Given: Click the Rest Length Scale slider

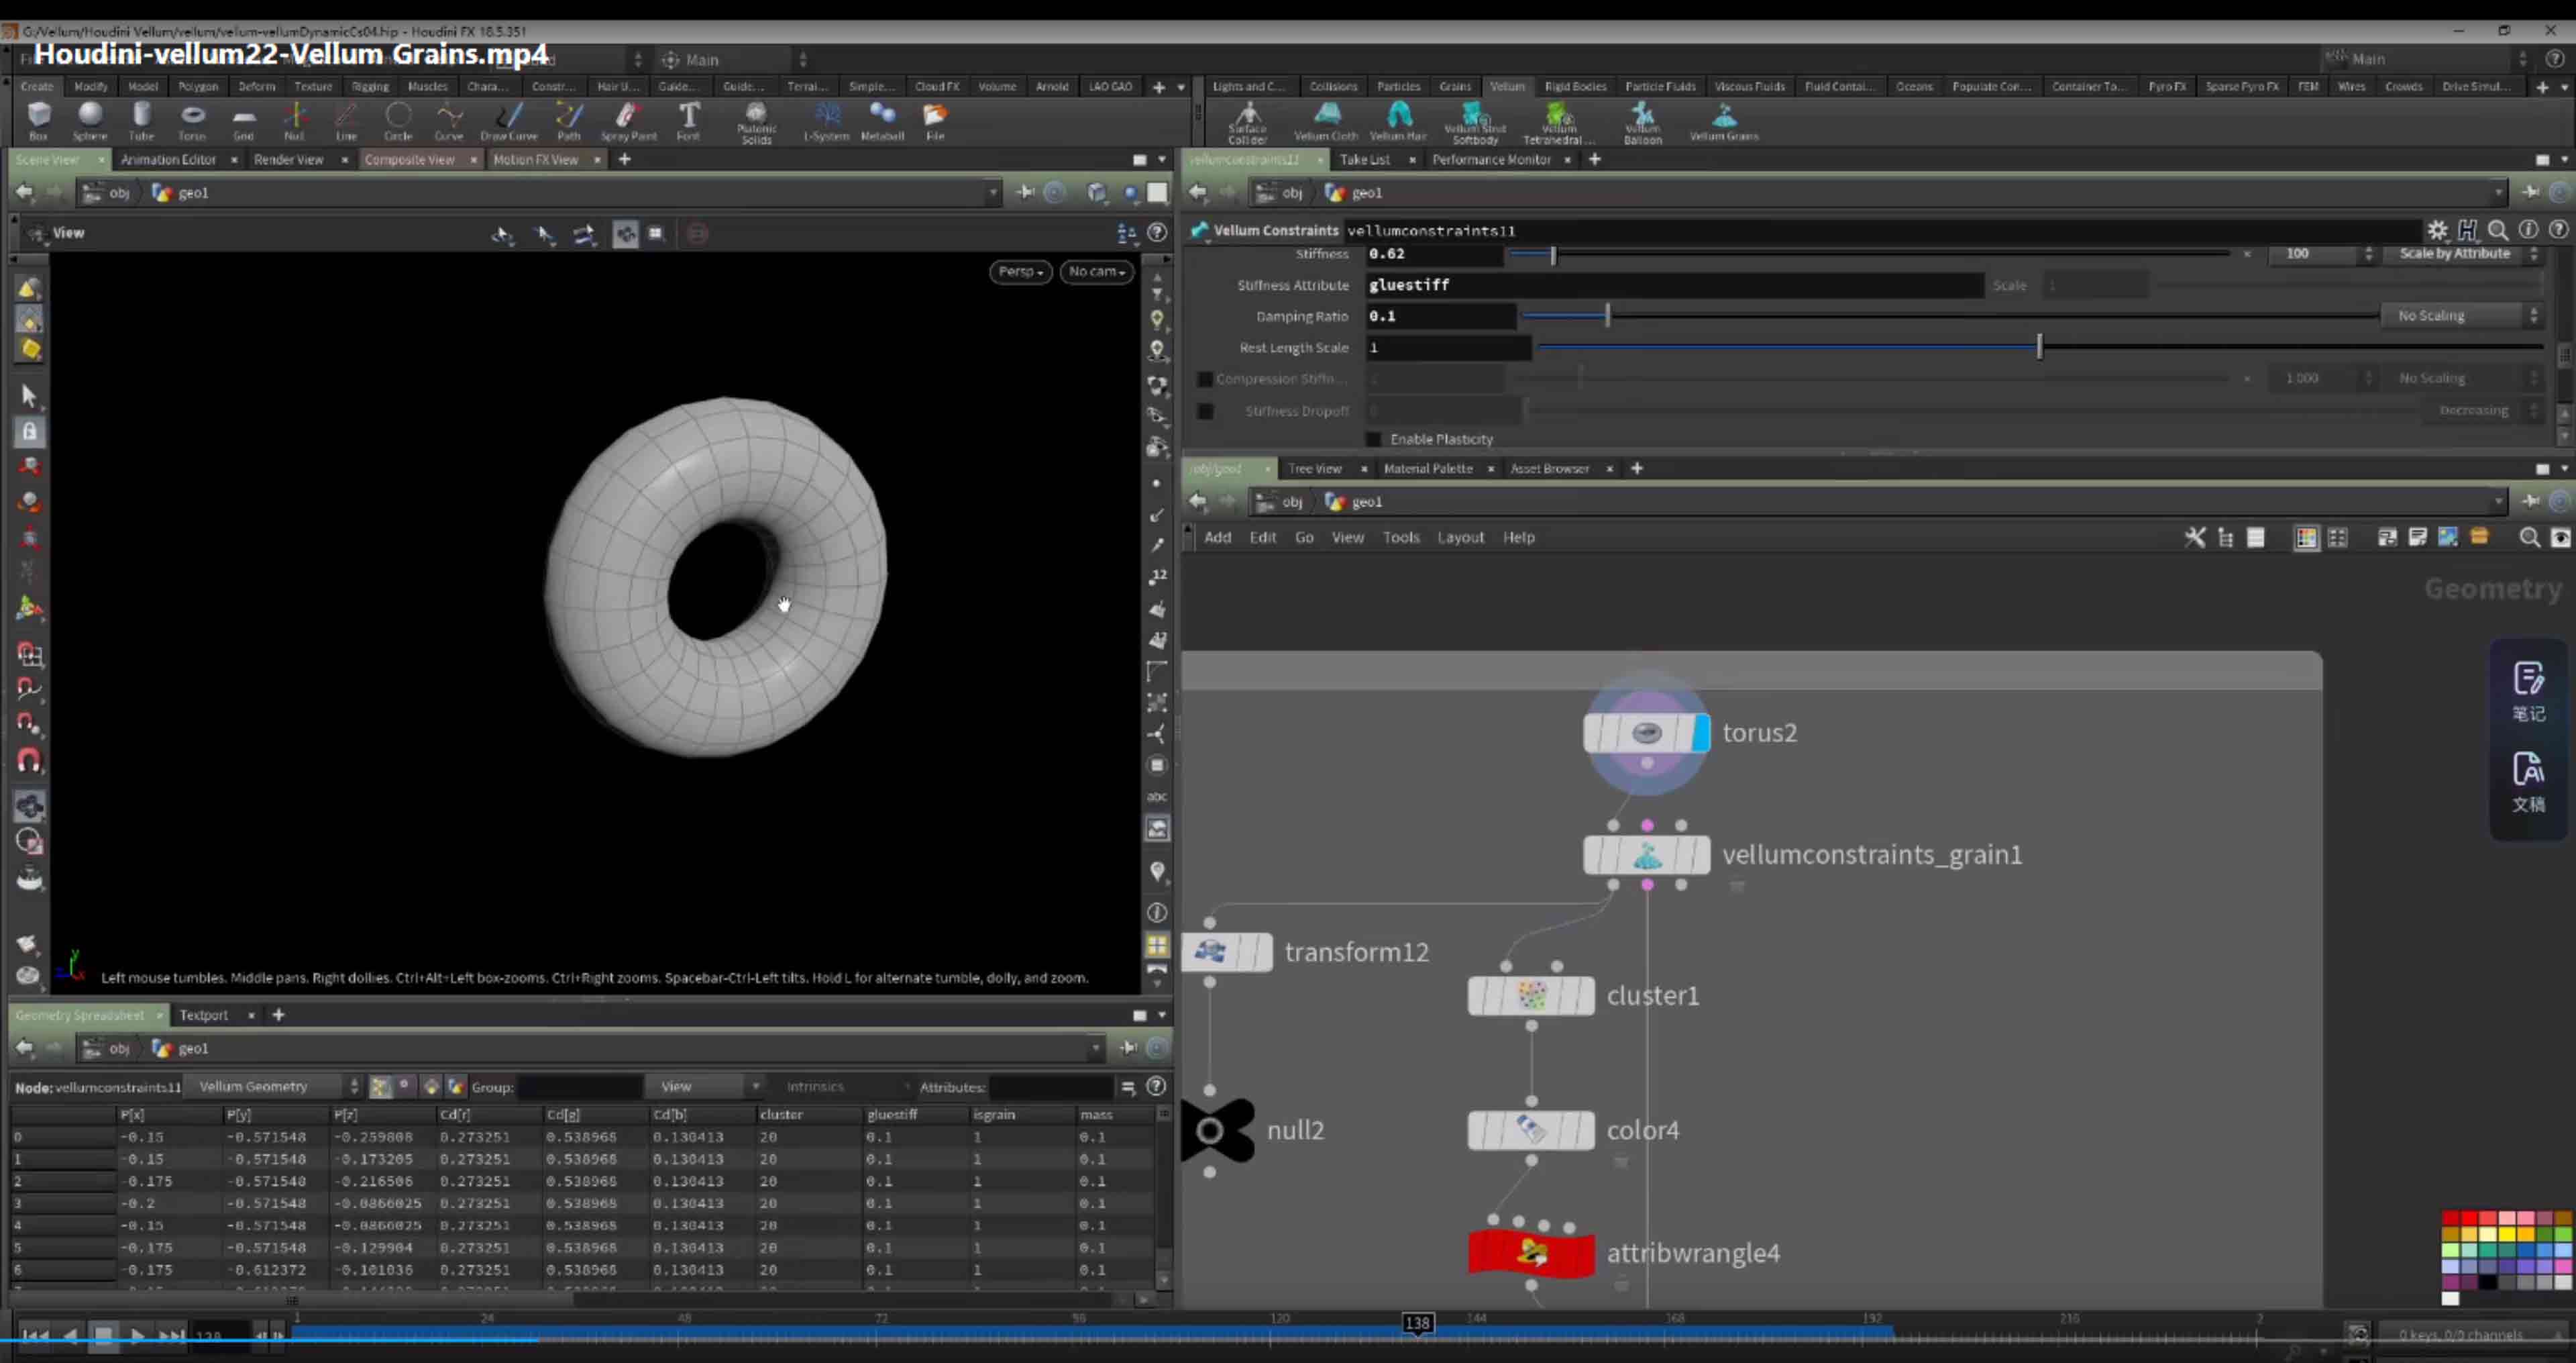Looking at the screenshot, I should click(x=2040, y=348).
